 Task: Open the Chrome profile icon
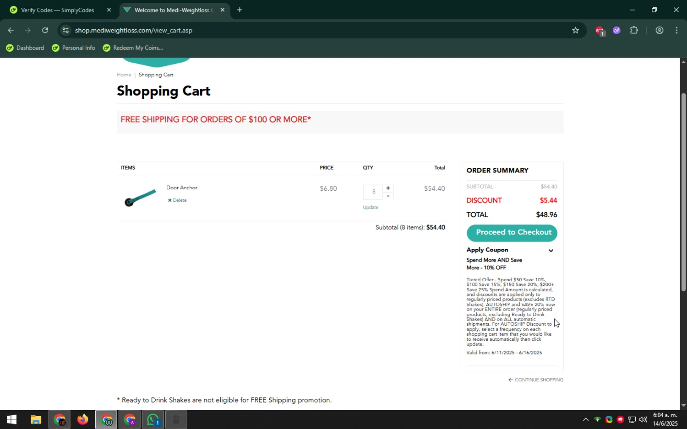coord(660,30)
